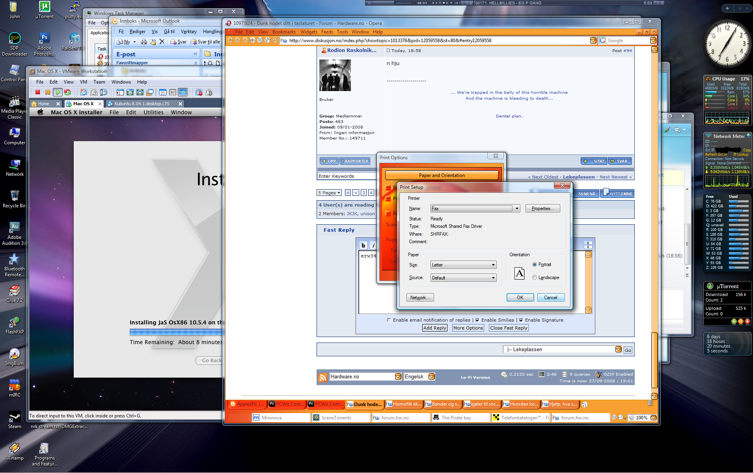Click the Fast Reply text area scrollbar
Screen dimensions: 753x473
tap(588, 282)
